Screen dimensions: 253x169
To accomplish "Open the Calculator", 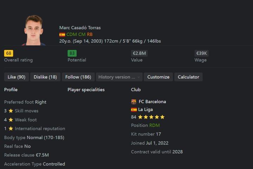I will pos(188,77).
